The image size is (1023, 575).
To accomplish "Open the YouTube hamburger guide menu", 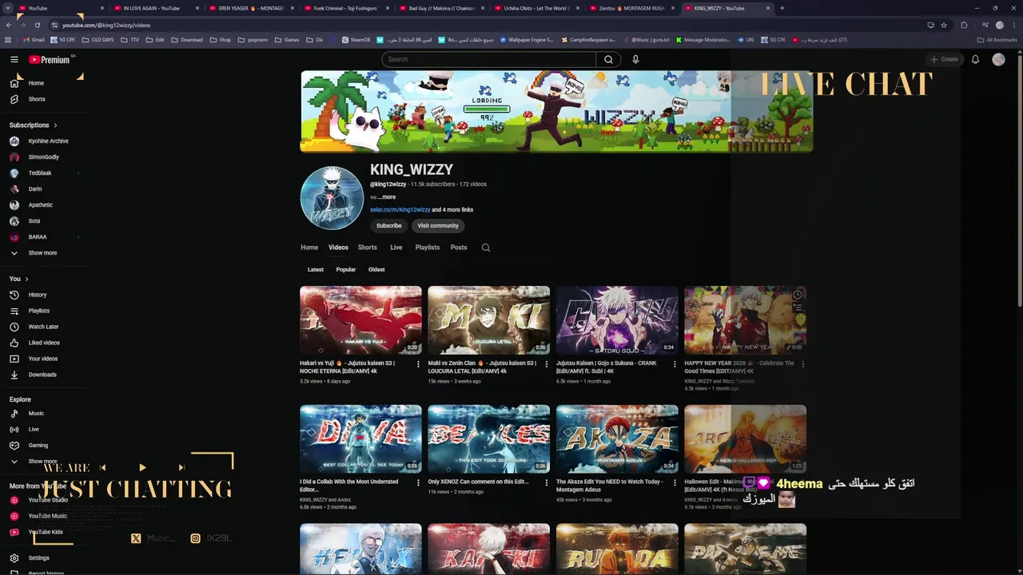I will tap(14, 59).
